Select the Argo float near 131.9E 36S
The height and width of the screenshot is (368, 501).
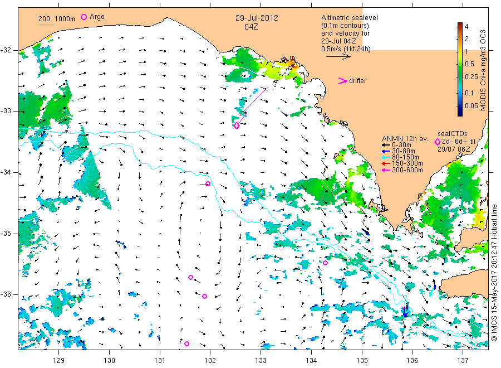click(204, 296)
